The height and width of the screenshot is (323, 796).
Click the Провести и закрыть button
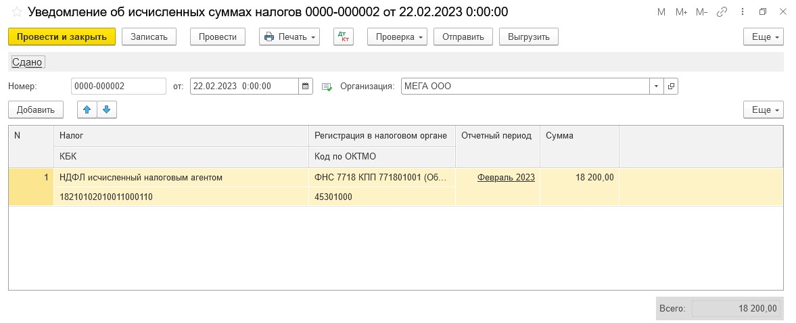click(62, 36)
